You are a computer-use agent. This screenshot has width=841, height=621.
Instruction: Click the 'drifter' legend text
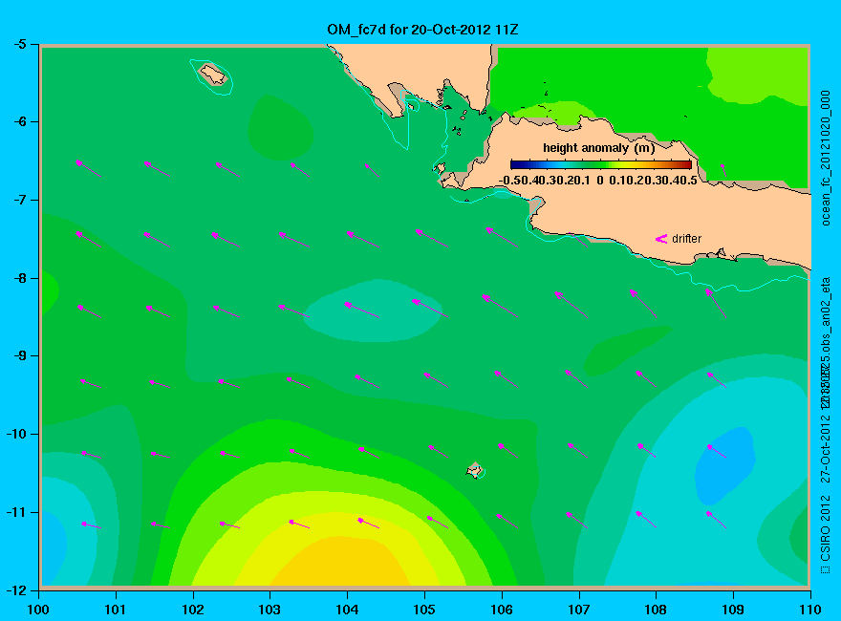(686, 239)
